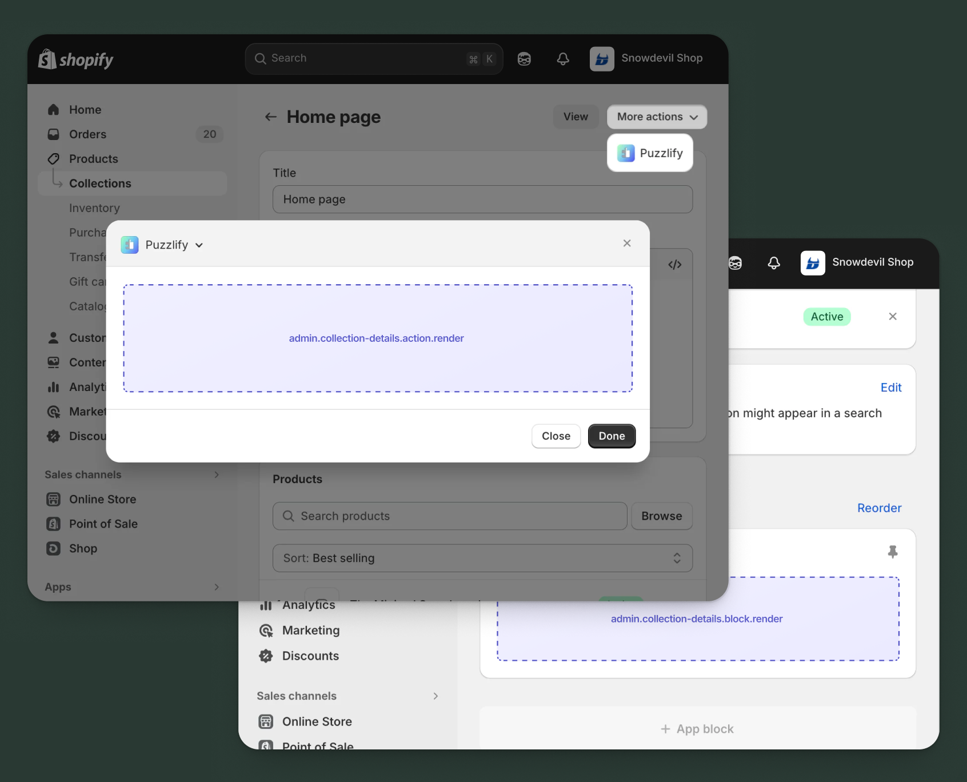Open Shop channel in front sidebar
This screenshot has height=782, width=967.
pos(83,548)
